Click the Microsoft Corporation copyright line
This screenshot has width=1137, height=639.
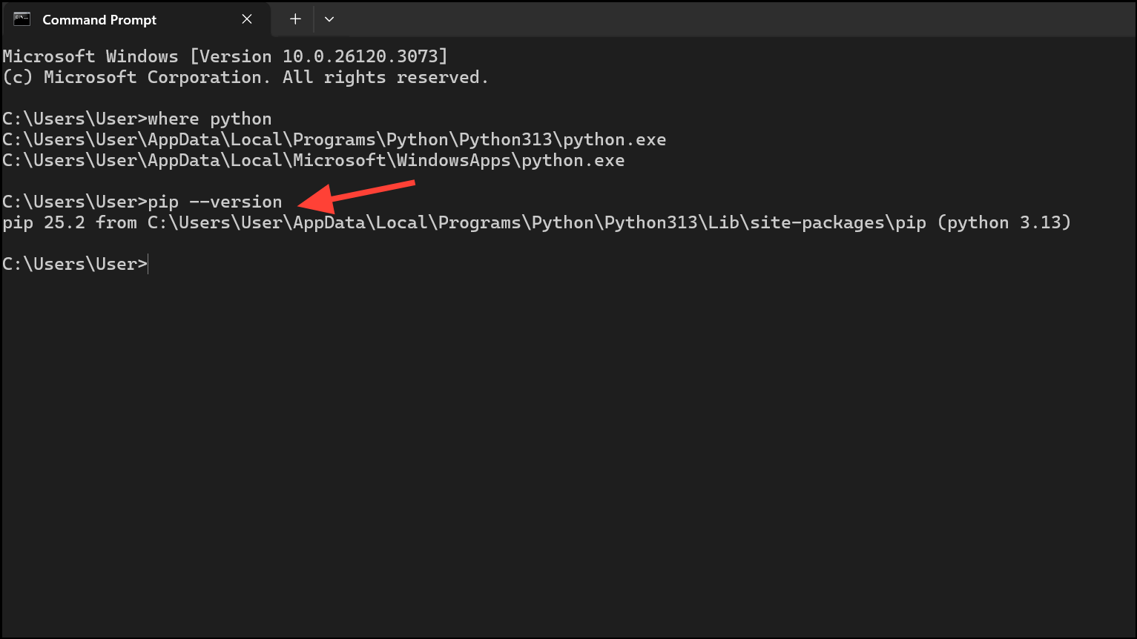245,77
